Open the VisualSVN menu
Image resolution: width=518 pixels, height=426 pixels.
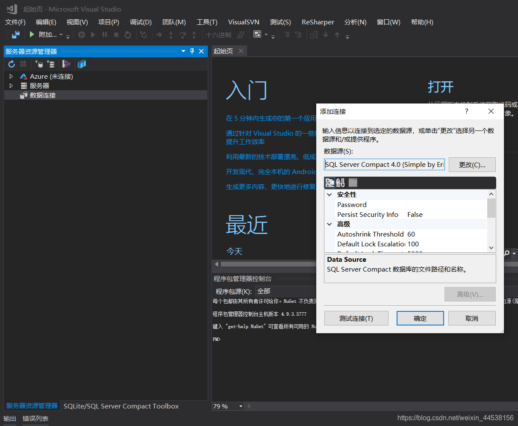244,22
